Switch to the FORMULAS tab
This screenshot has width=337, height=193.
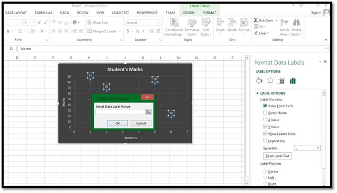[44, 13]
